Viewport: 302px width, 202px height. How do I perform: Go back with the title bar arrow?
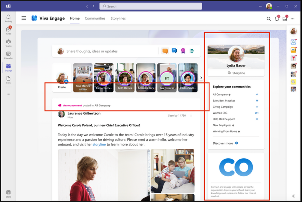click(x=87, y=6)
